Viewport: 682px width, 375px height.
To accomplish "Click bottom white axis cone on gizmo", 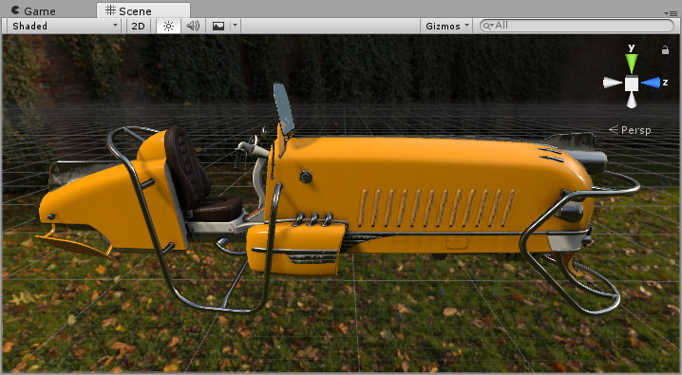I will coord(632,100).
